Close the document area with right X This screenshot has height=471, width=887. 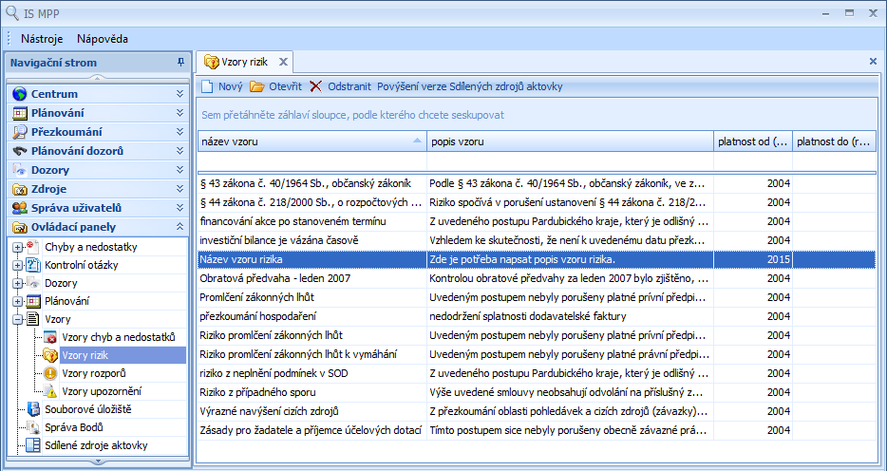click(874, 61)
